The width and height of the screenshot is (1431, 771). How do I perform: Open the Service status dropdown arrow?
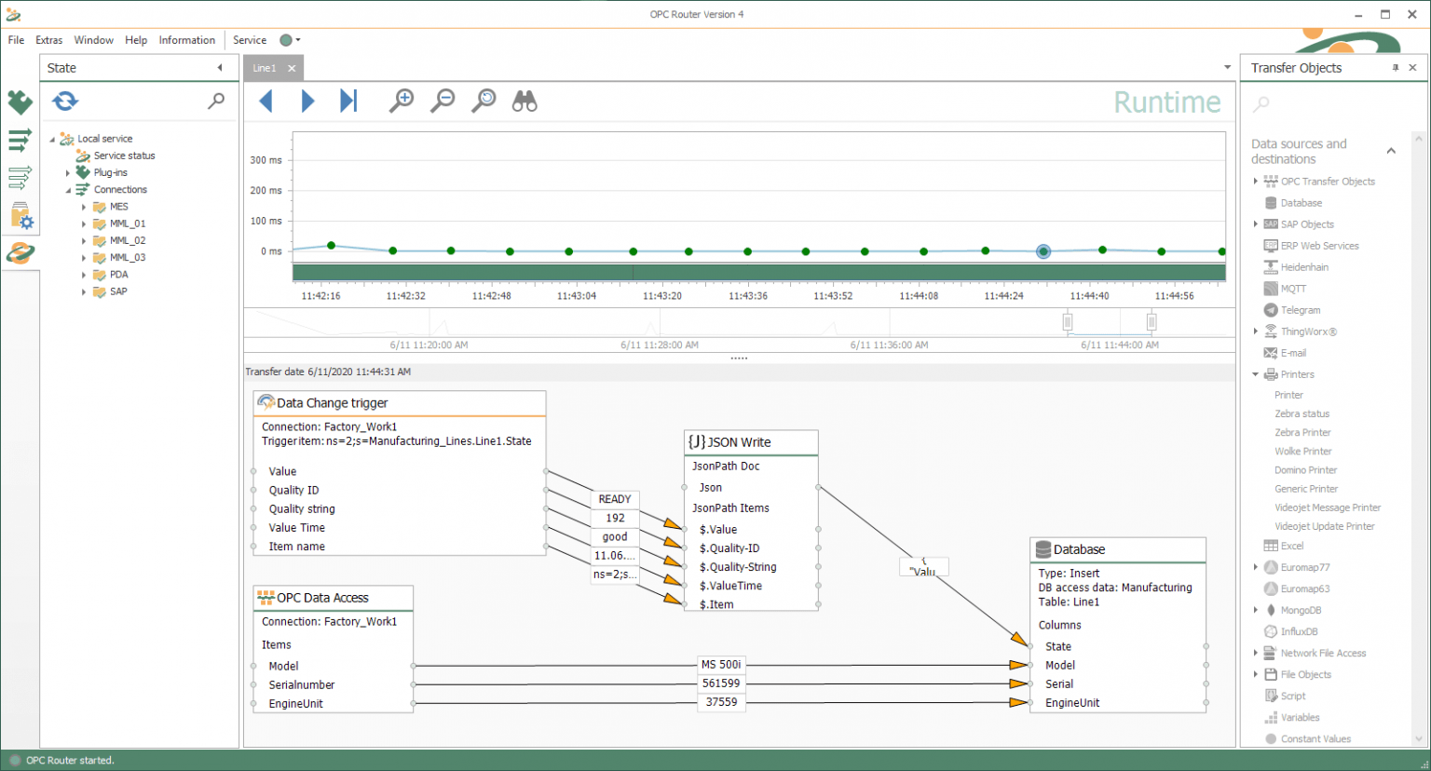pos(298,40)
